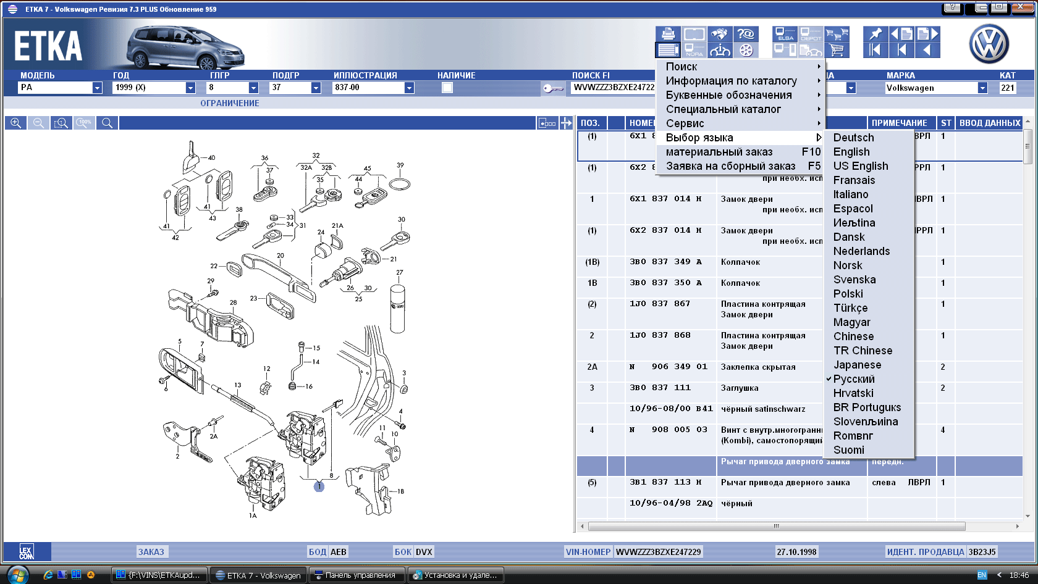1038x584 pixels.
Task: Open the binoculars search tool
Action: 720,34
